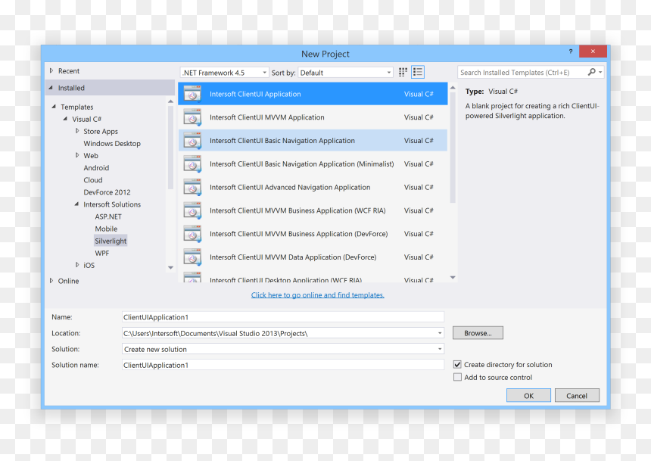
Task: Open the Location path dropdown
Action: click(x=440, y=333)
